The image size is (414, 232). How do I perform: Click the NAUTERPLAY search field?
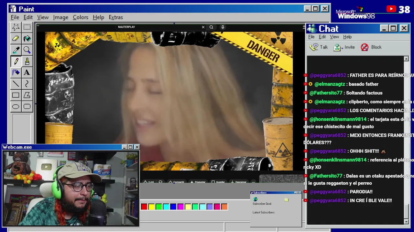pyautogui.click(x=158, y=27)
